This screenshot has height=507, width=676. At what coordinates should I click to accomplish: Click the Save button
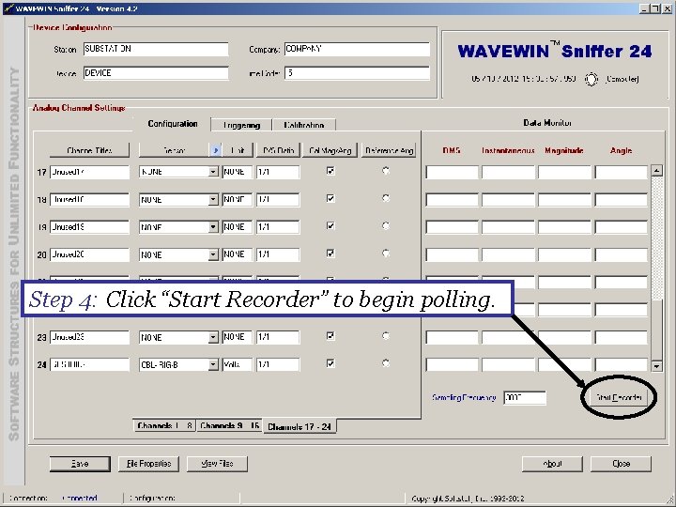click(80, 464)
